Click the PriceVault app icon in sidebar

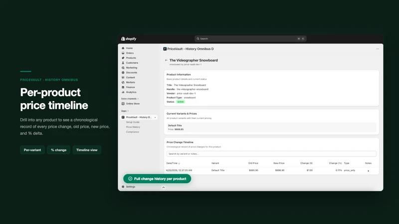coord(123,117)
